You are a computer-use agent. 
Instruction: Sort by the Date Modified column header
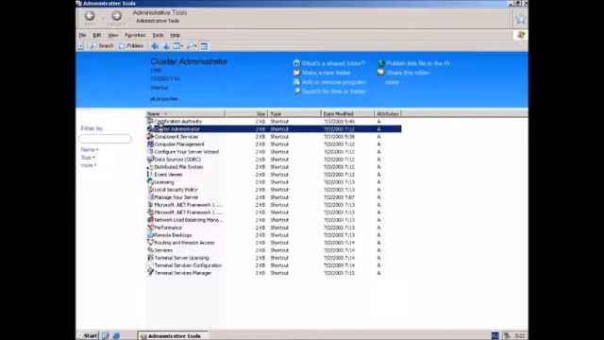(347, 113)
